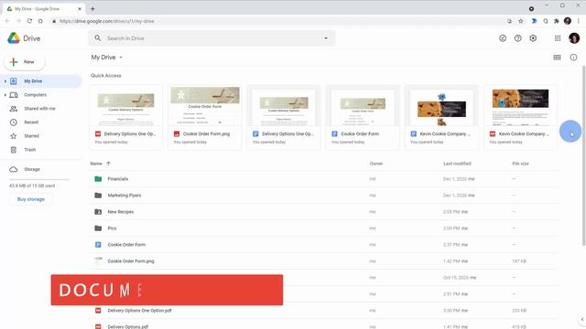This screenshot has height=329, width=586.
Task: Click the browser address bar URL
Action: tap(107, 21)
